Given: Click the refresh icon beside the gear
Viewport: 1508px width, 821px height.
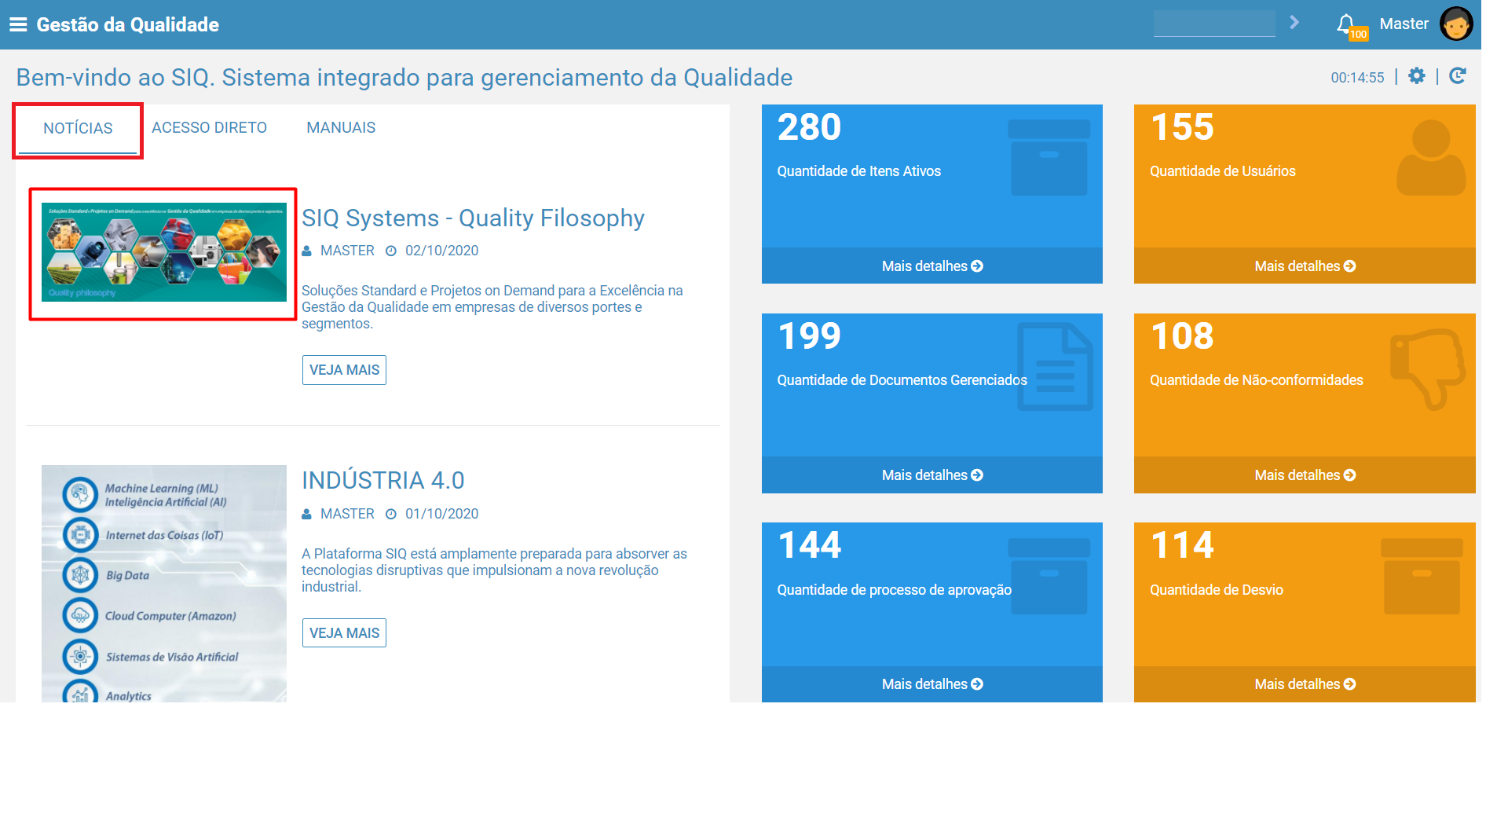Looking at the screenshot, I should pyautogui.click(x=1458, y=76).
